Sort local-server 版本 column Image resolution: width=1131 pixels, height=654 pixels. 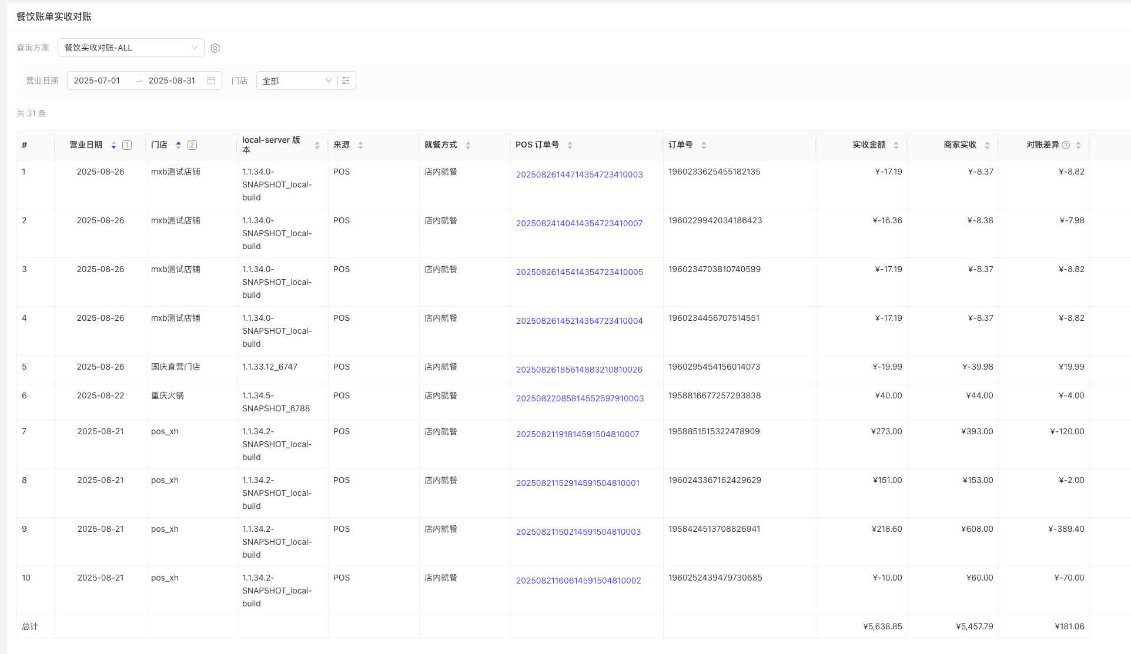317,145
